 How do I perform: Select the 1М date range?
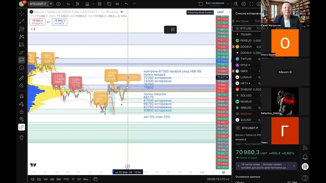point(45,179)
